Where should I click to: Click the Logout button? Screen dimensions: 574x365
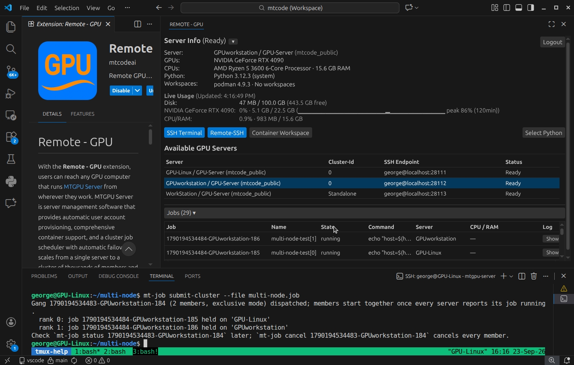[552, 42]
